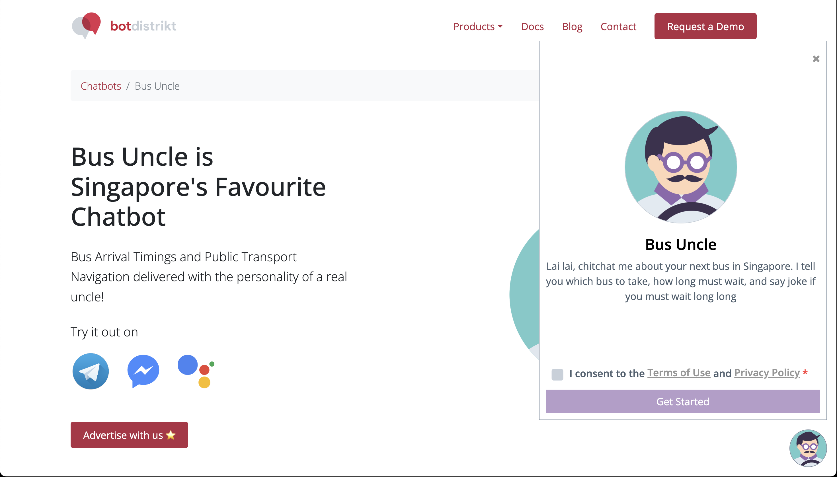Open the Privacy Policy link

pyautogui.click(x=767, y=373)
